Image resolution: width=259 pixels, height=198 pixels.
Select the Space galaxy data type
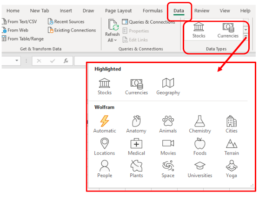(168, 169)
